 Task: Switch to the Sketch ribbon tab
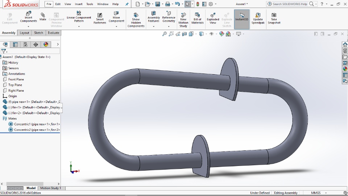pyautogui.click(x=38, y=33)
